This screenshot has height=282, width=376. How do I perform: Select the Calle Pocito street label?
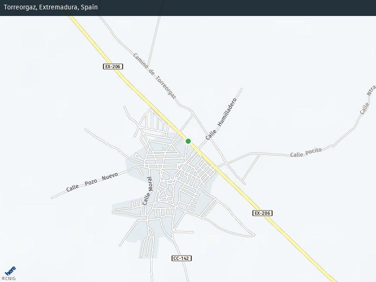coord(305,152)
